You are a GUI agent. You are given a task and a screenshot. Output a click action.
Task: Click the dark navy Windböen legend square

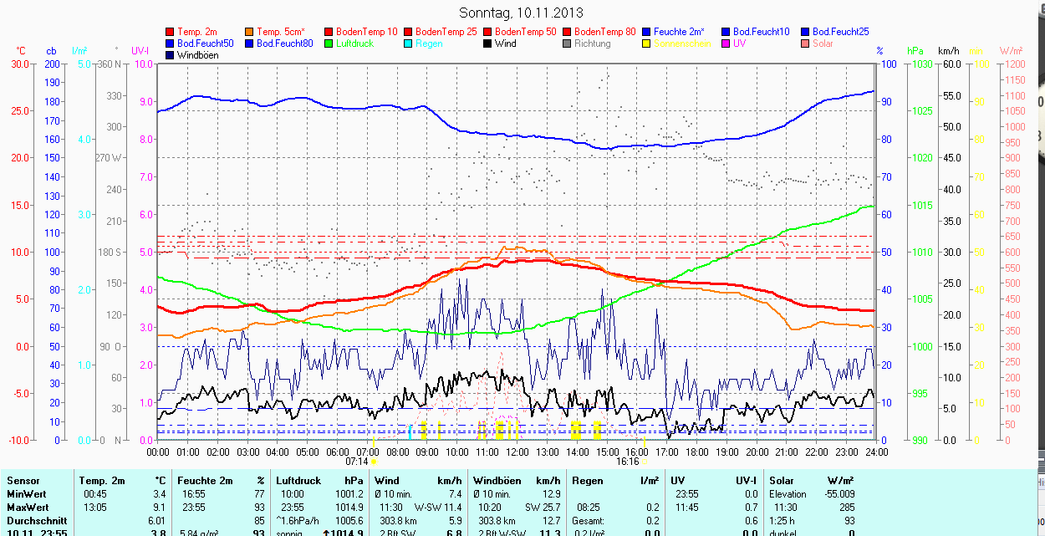(x=171, y=55)
